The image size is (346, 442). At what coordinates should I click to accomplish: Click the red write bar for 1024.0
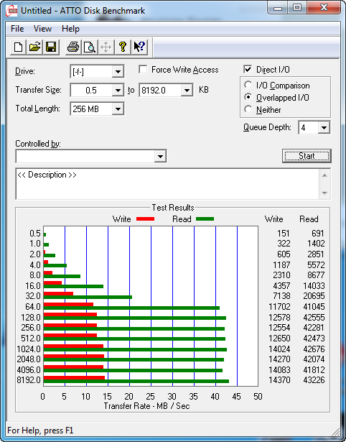[x=73, y=346]
